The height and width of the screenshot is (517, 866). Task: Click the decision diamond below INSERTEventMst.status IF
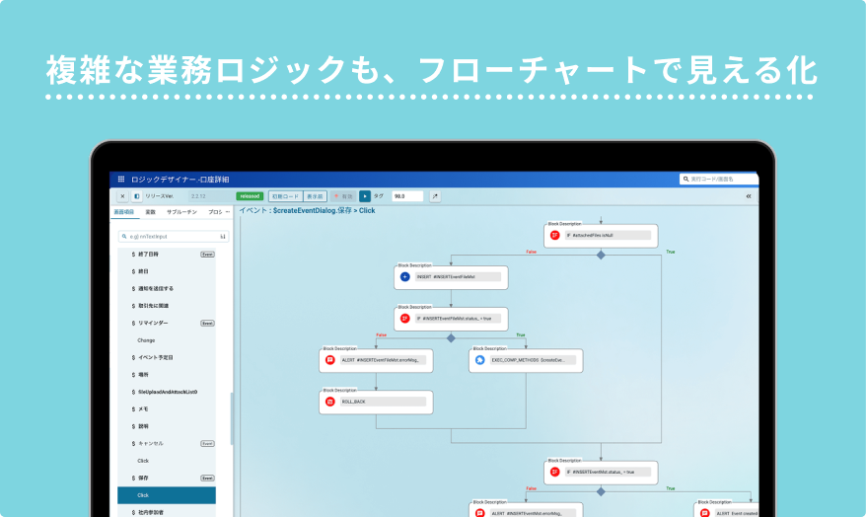[601, 491]
